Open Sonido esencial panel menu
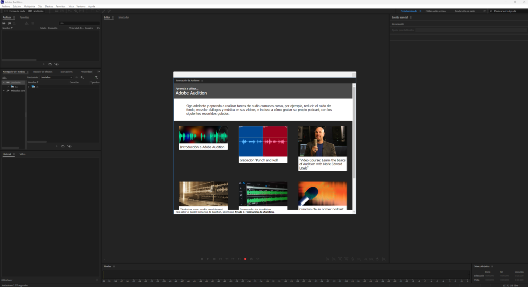Viewport: 528px width, 287px height. tap(411, 18)
